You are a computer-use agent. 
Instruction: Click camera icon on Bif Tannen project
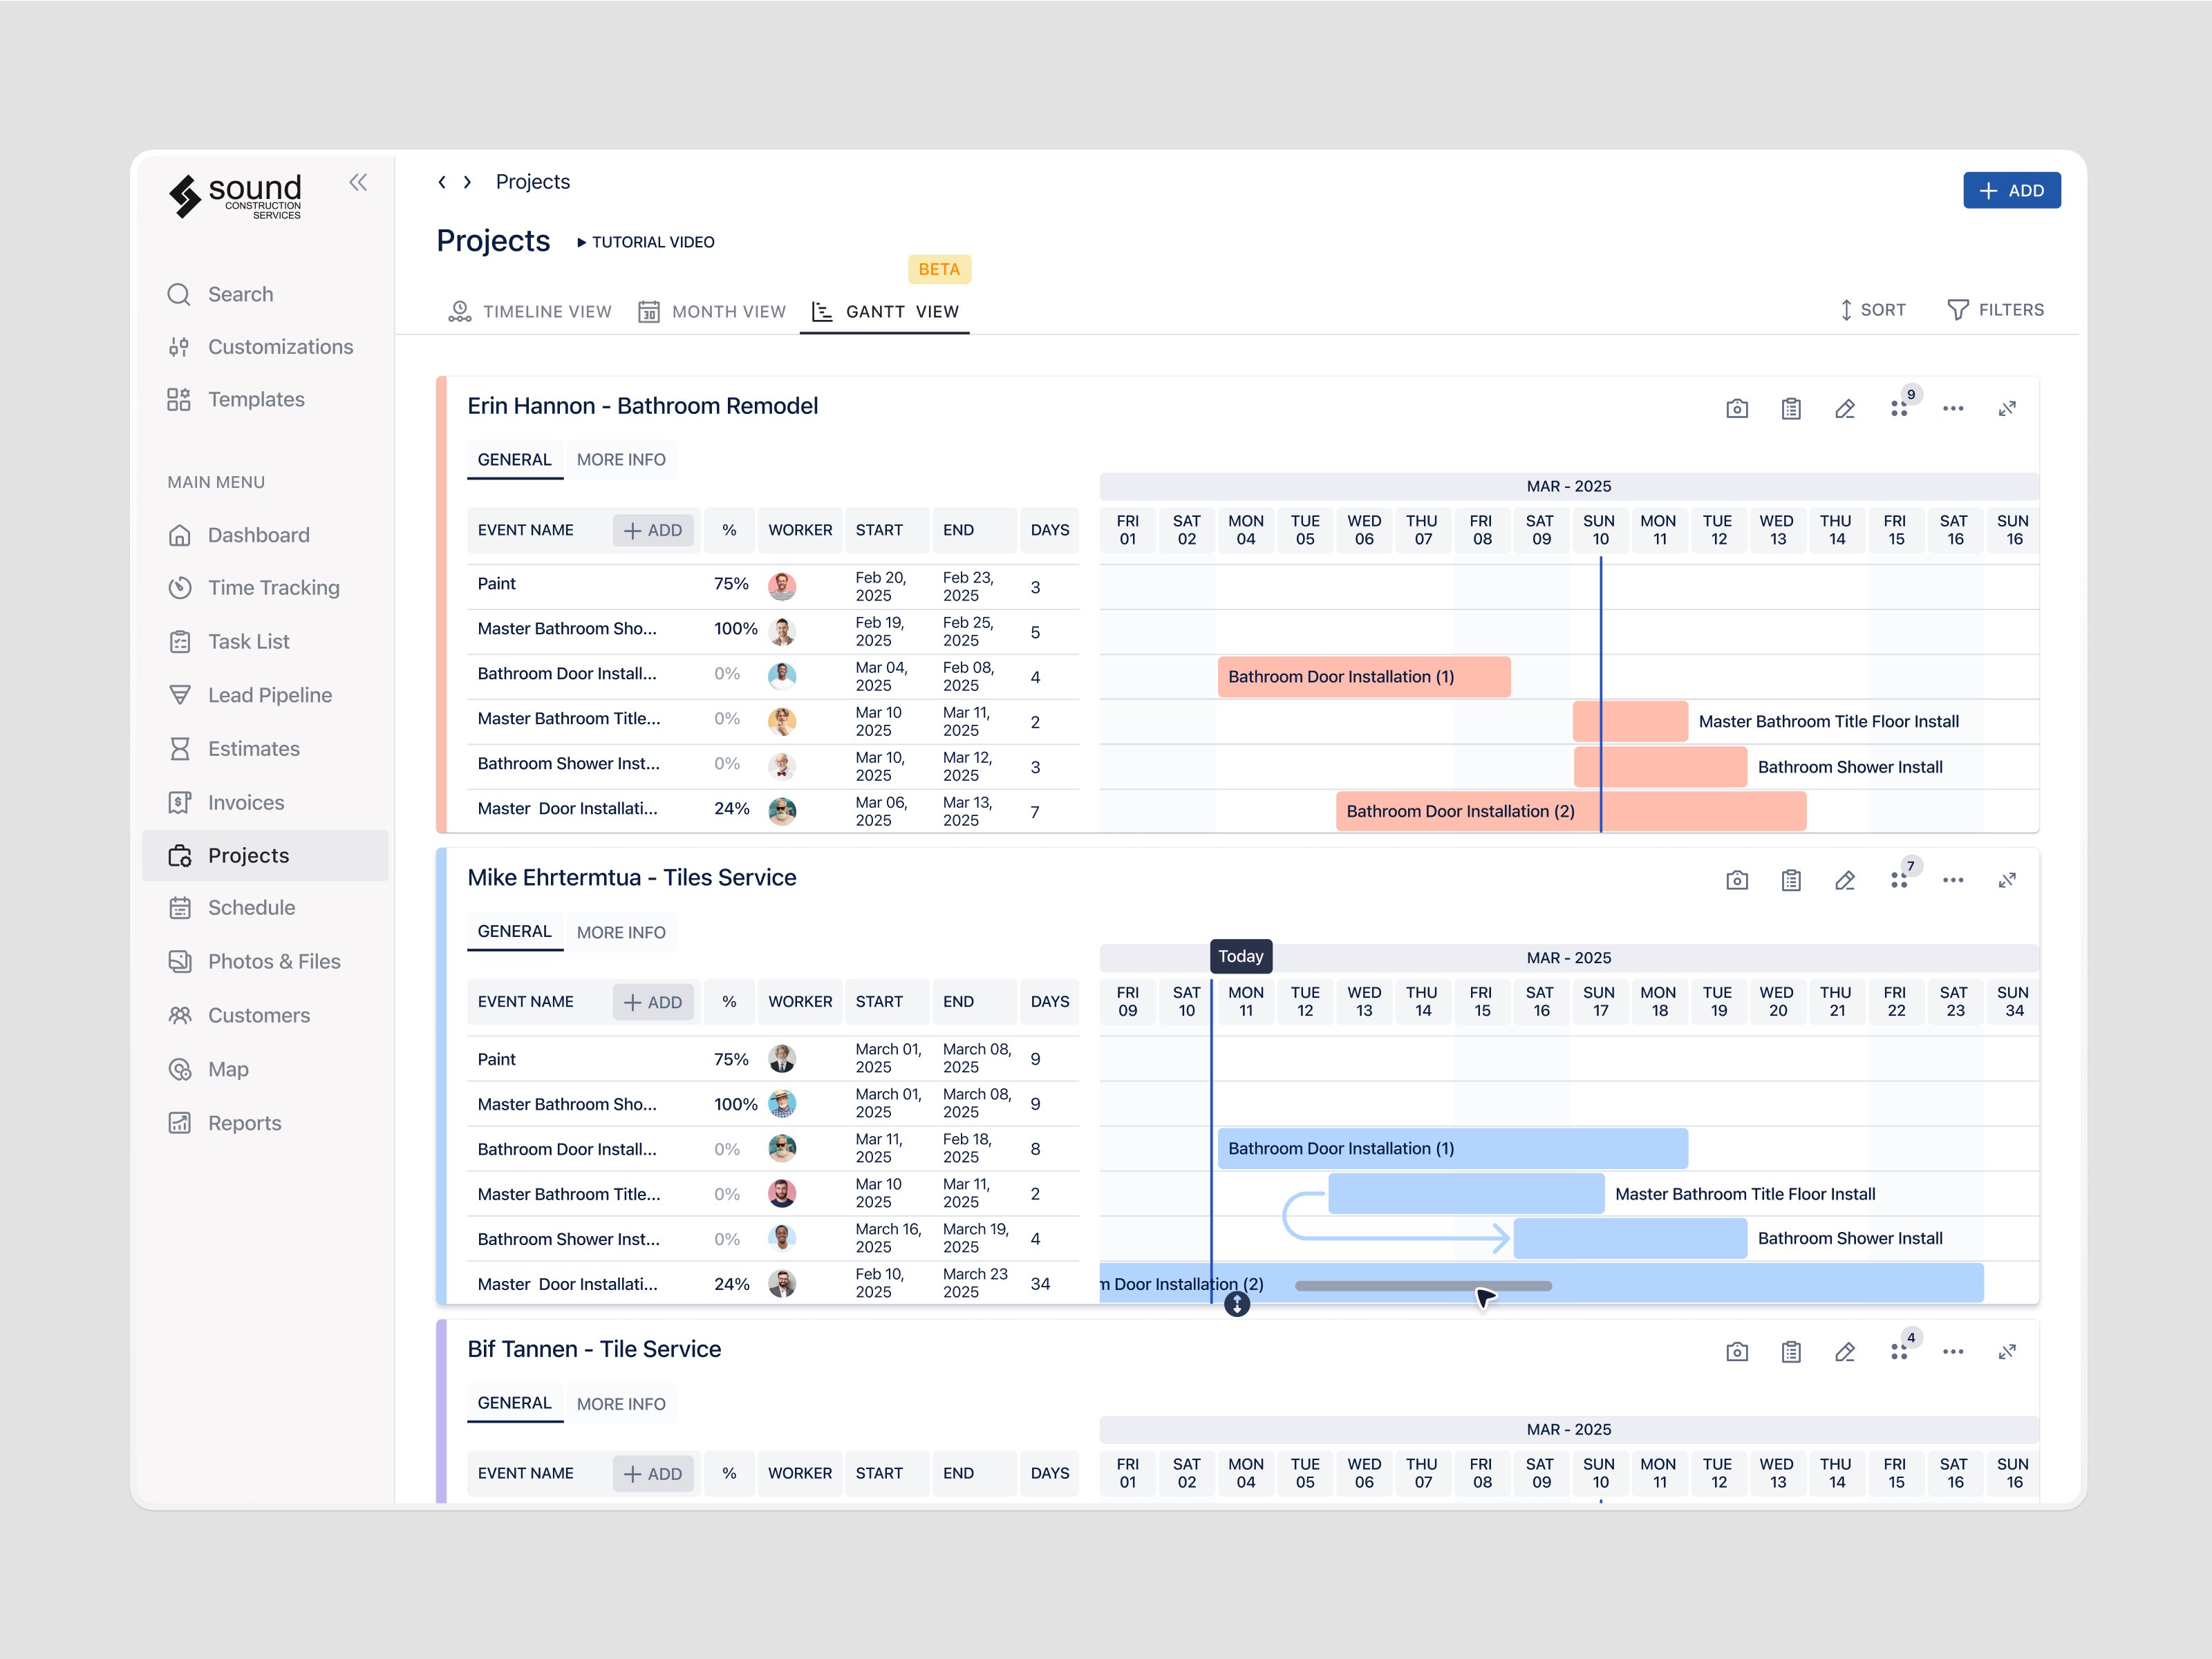1737,1352
